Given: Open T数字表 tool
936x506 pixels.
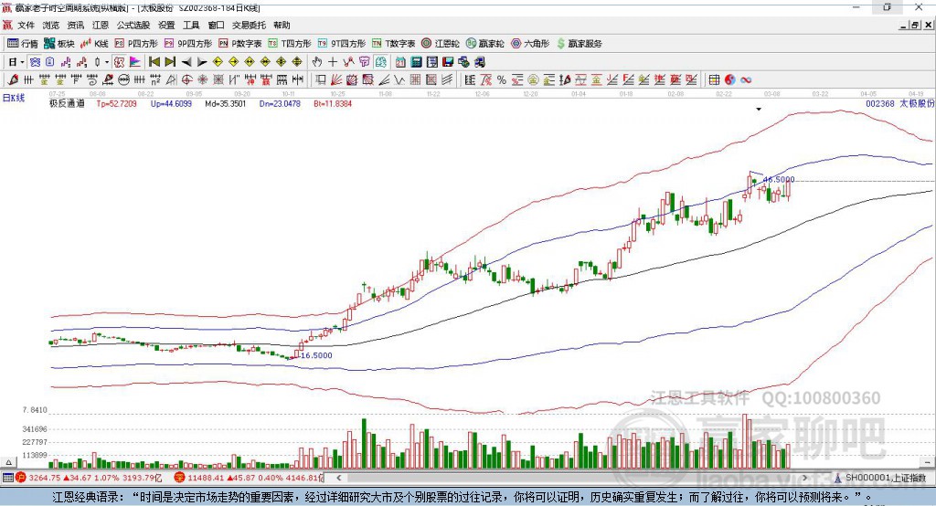Looking at the screenshot, I should [393, 44].
